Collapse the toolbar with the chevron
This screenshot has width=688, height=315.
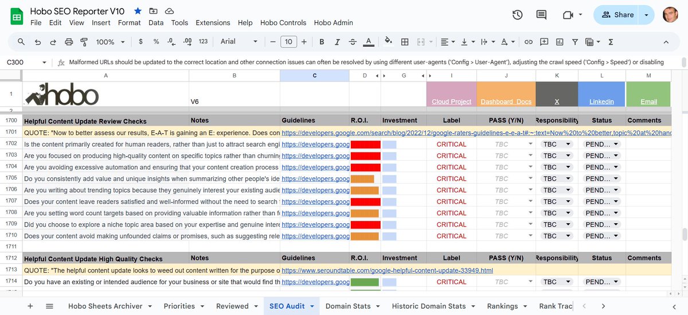666,42
